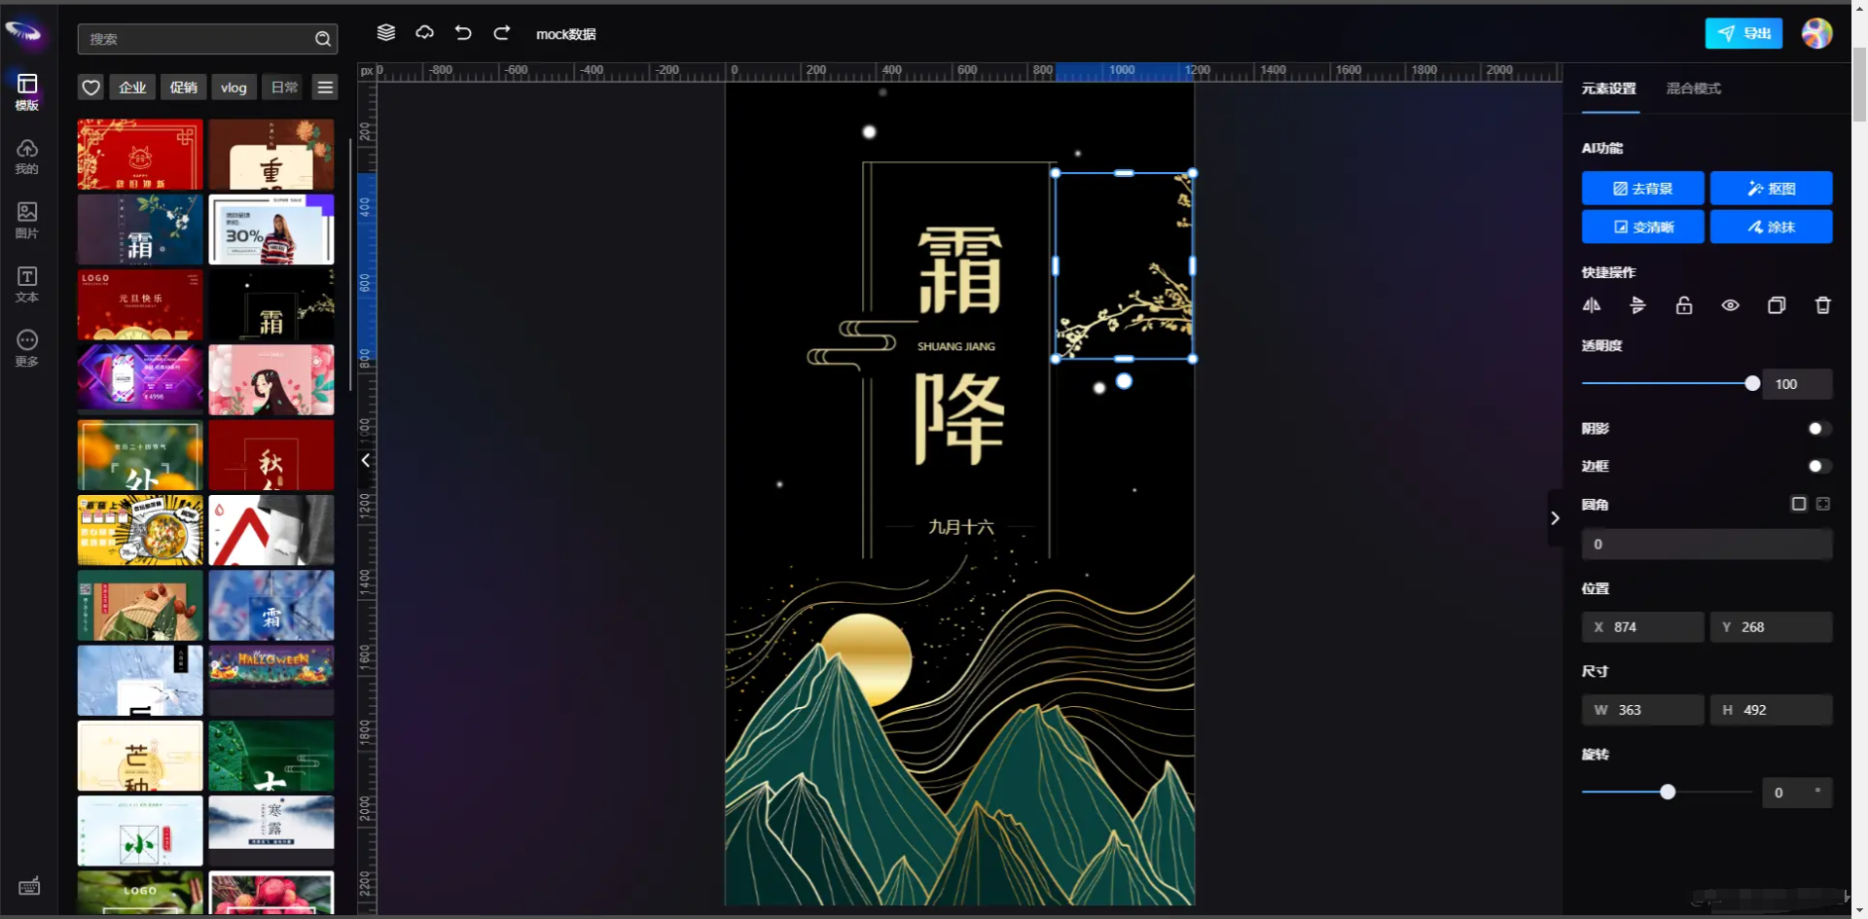Duplicate the selected element

point(1777,305)
